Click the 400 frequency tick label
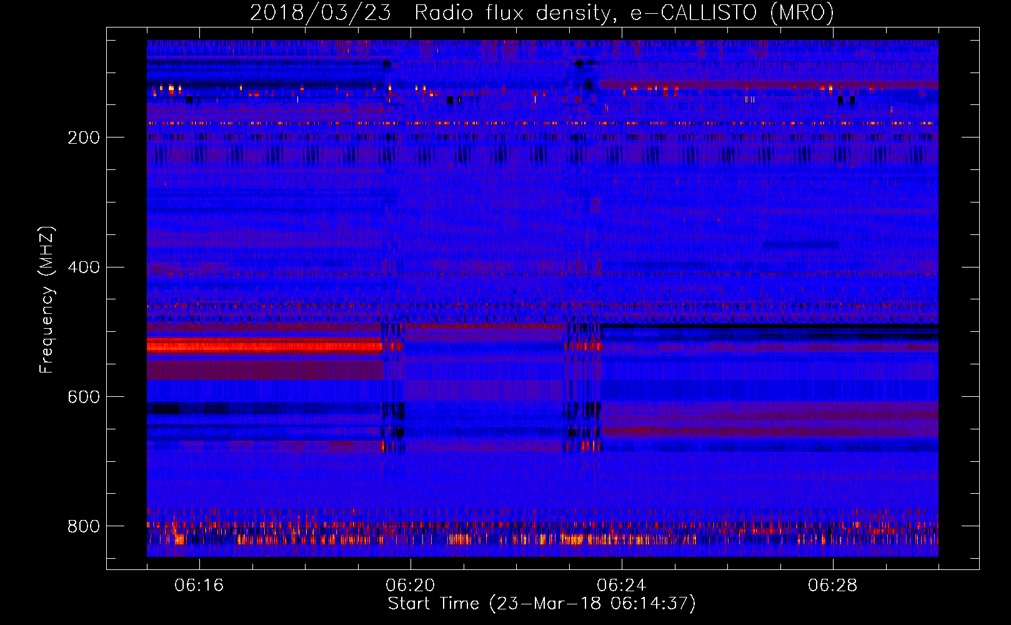 (84, 267)
